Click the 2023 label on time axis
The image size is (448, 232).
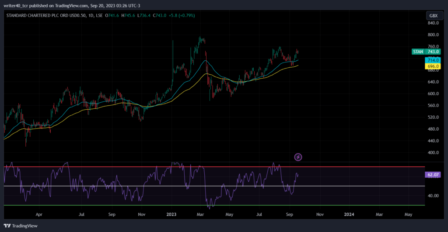[171, 215]
